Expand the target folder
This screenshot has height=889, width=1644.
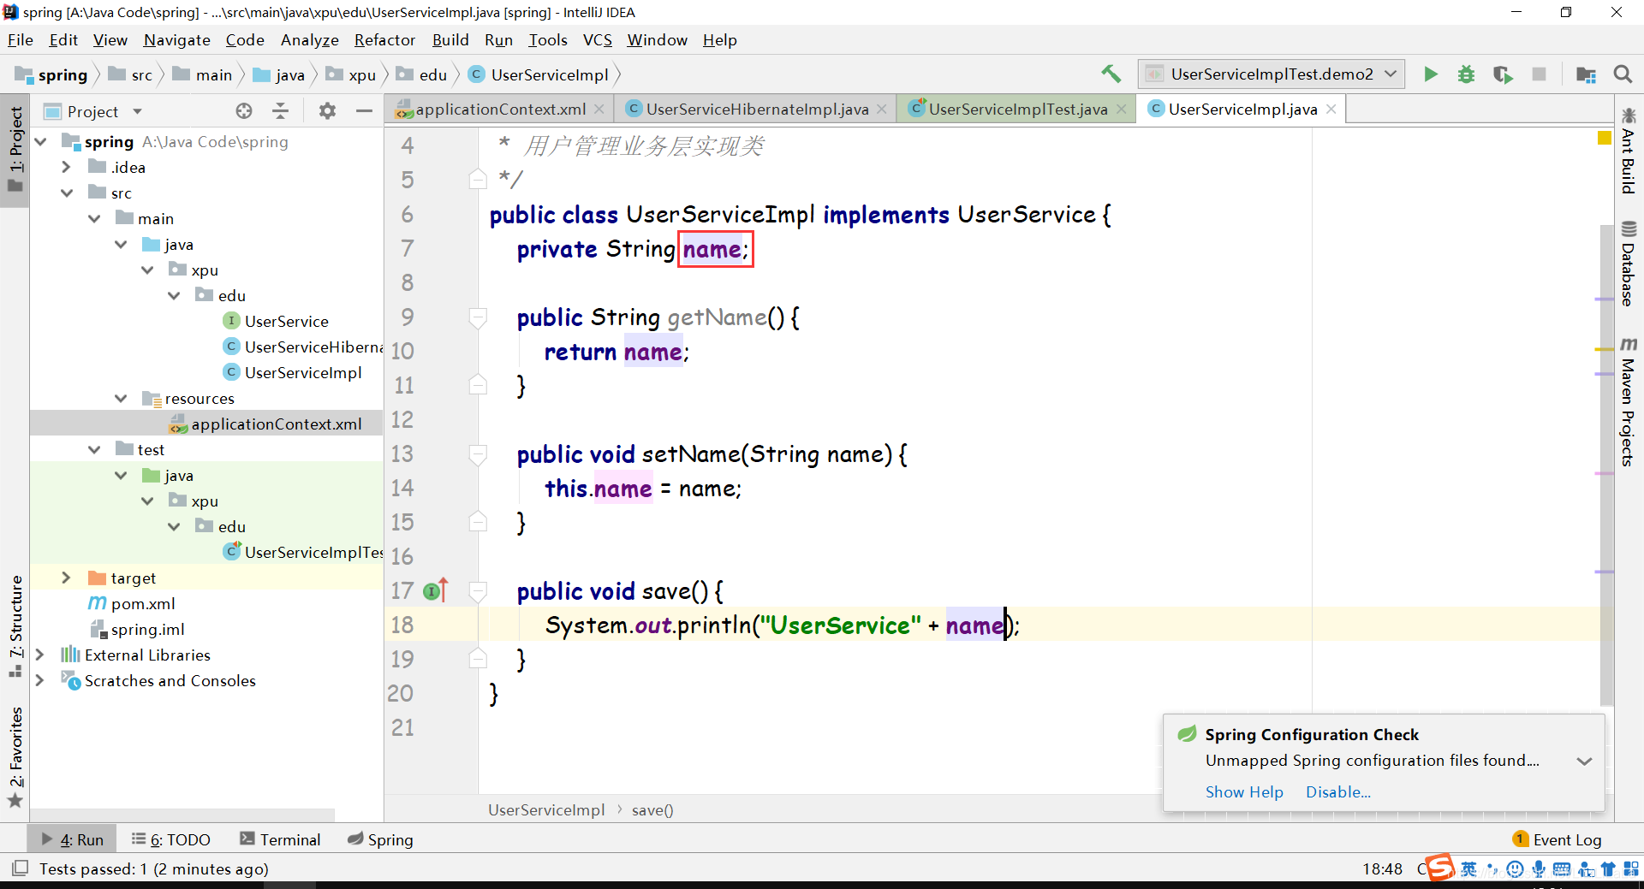pos(66,578)
